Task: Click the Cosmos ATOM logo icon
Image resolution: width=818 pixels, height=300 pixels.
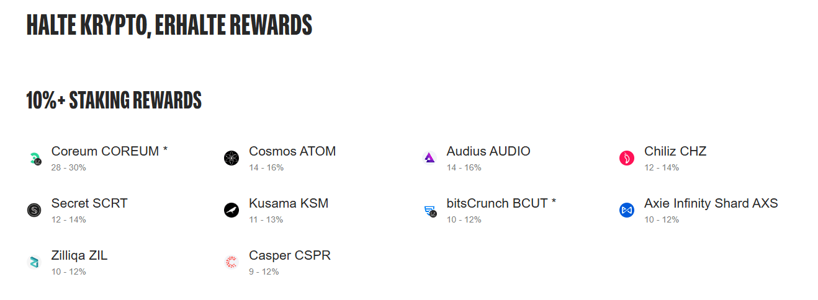Action: point(231,158)
